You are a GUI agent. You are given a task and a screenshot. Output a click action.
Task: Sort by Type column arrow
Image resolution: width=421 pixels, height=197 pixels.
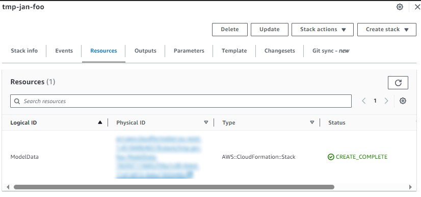point(312,122)
